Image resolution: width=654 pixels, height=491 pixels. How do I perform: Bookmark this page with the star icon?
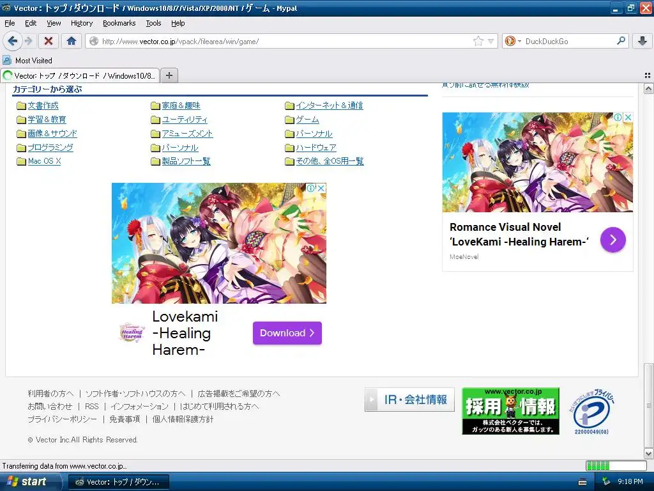(x=478, y=41)
